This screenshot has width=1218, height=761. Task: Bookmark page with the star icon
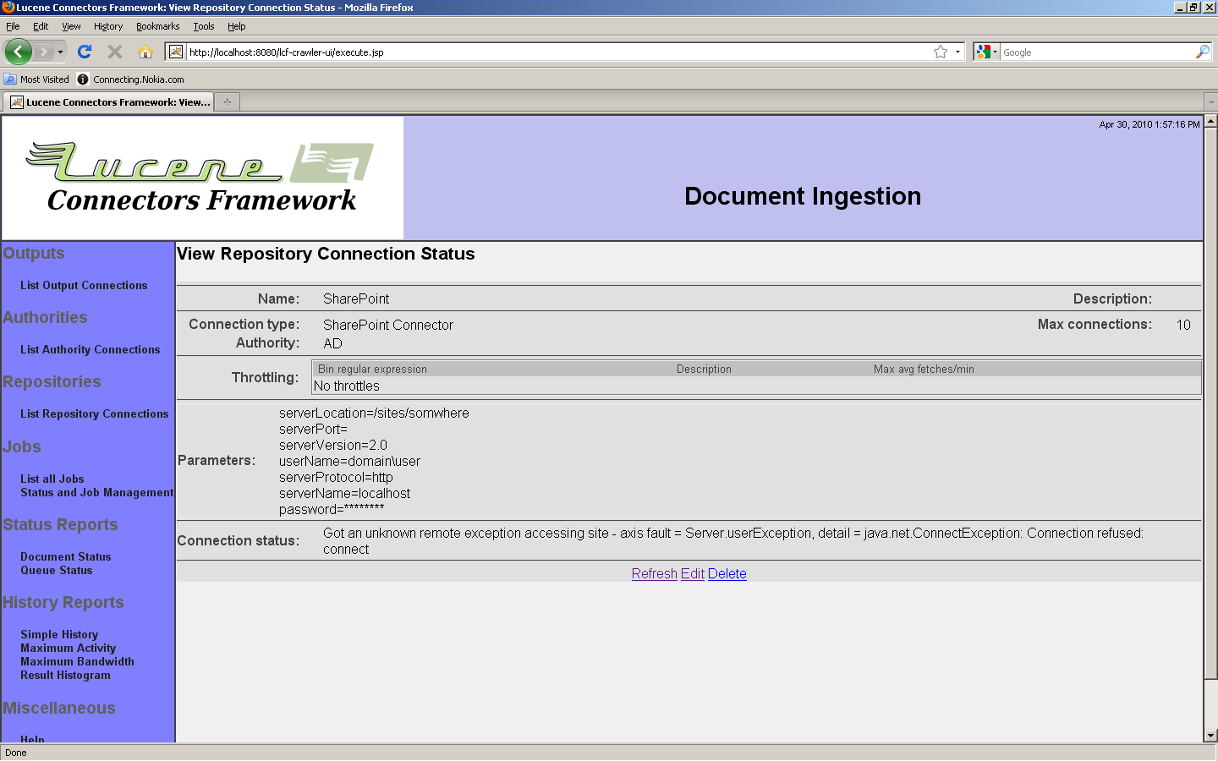(940, 52)
